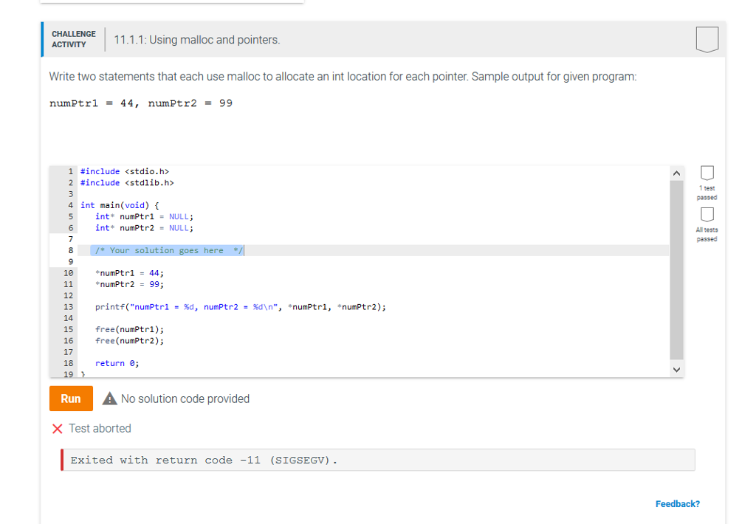Click the "11.1.1: Using malloc and pointers" title
Viewport: 756px width, 524px height.
coord(197,40)
